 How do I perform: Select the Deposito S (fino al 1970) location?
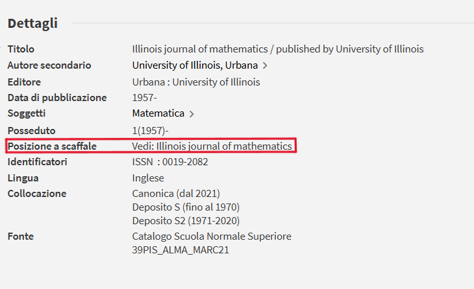[x=186, y=207]
